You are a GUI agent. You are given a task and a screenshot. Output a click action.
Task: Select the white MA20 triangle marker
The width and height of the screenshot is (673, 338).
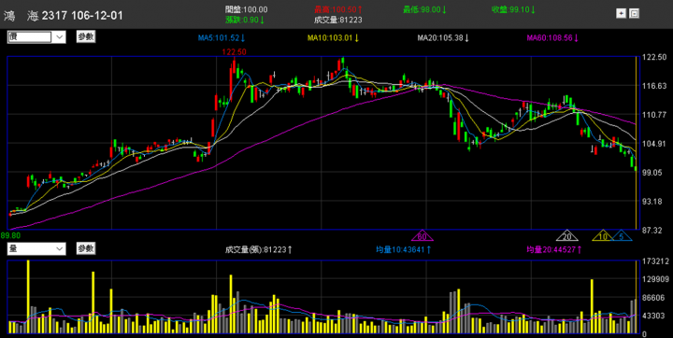pos(567,235)
